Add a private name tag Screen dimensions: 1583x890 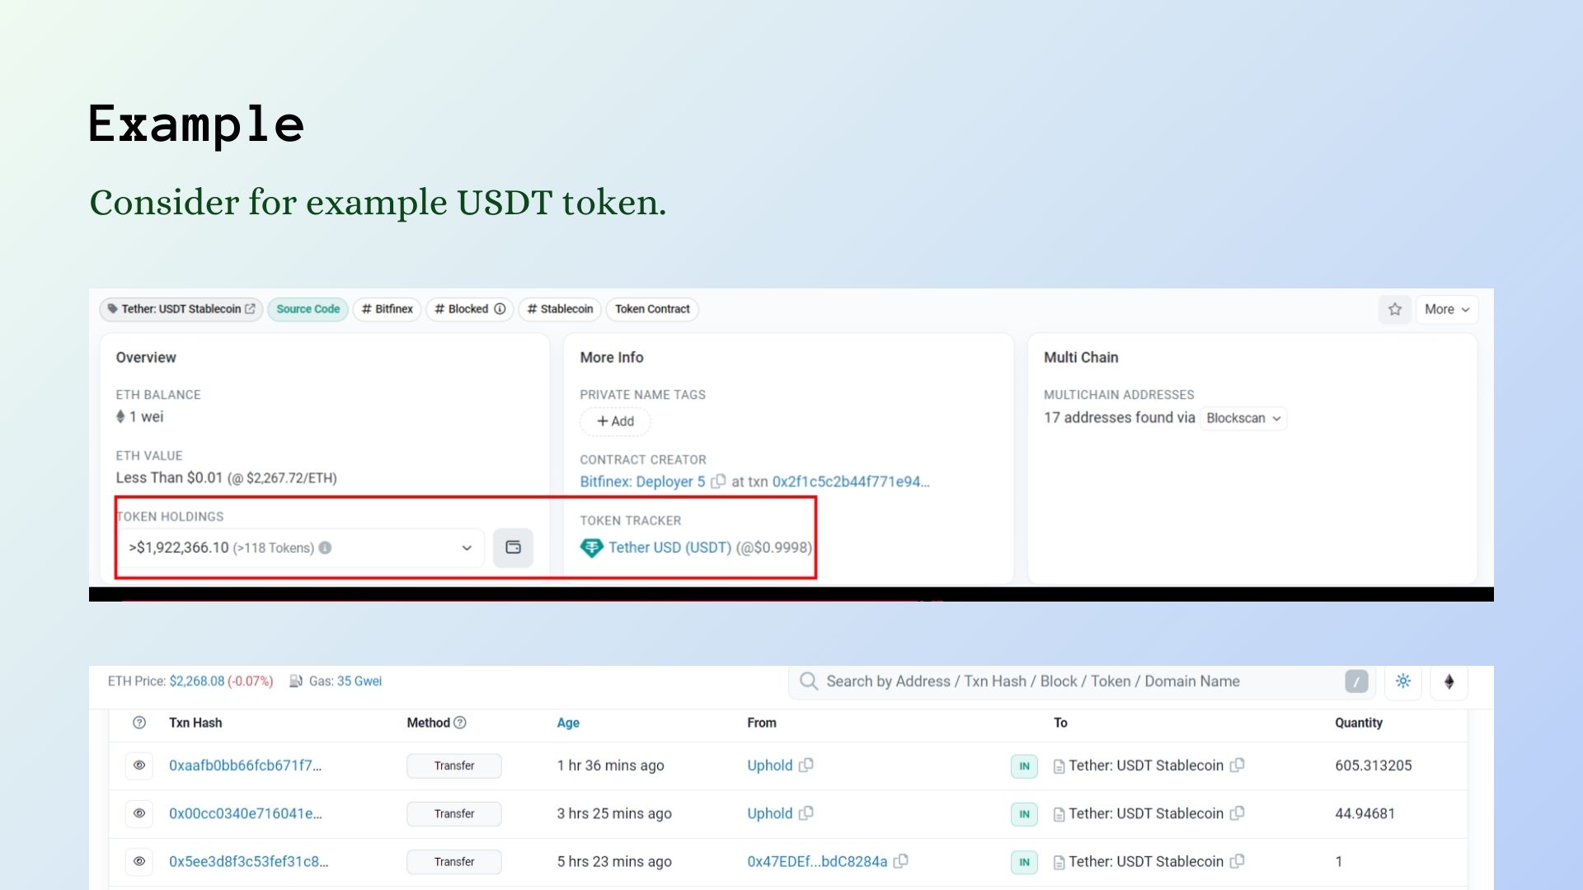pos(615,421)
